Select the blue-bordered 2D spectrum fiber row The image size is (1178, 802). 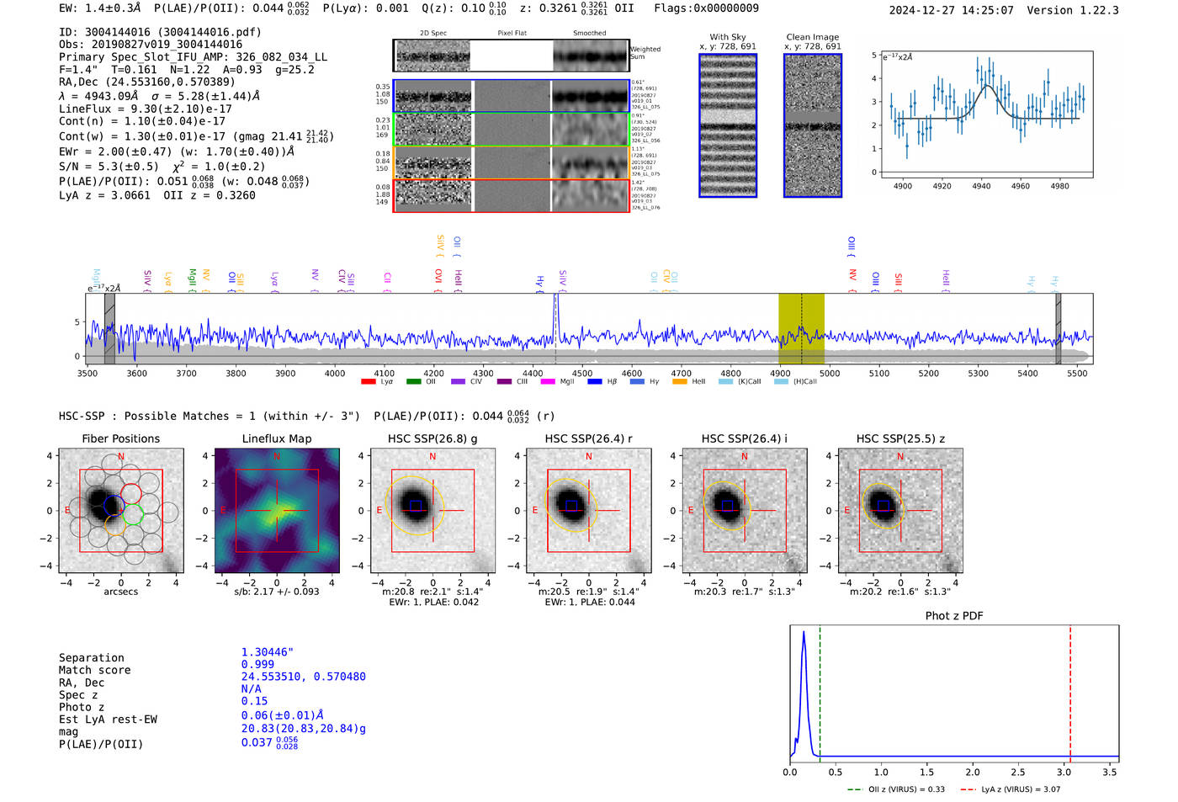point(511,96)
